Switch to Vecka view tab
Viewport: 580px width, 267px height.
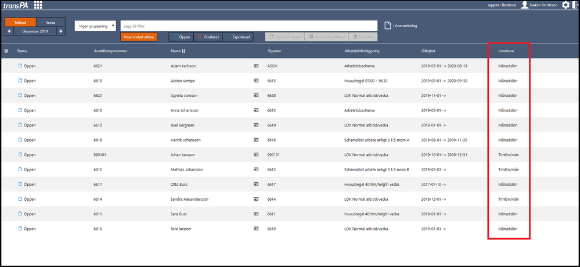pos(51,23)
